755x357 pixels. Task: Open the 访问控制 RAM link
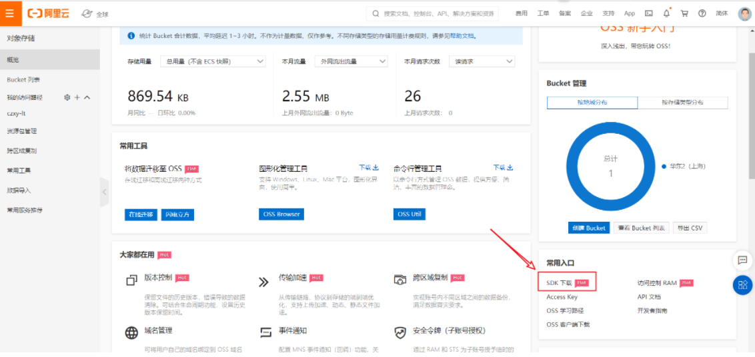tap(657, 283)
